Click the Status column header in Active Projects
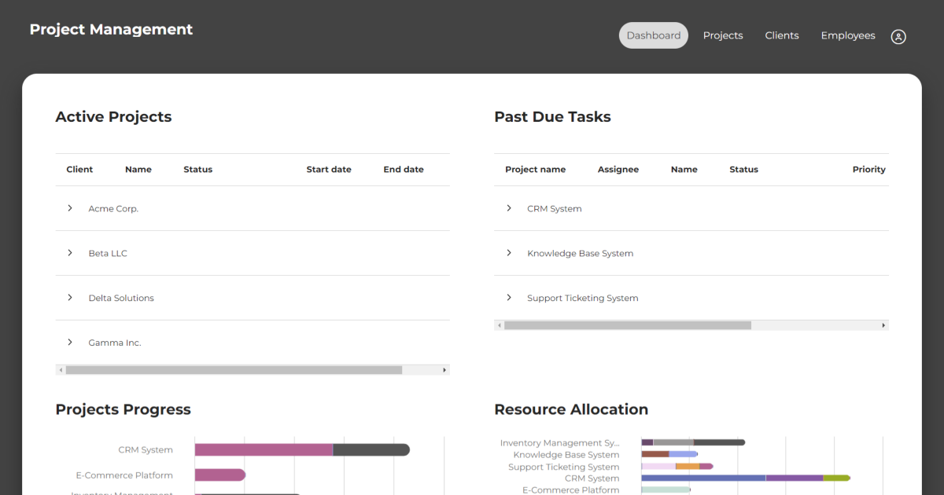The height and width of the screenshot is (495, 944). coord(197,169)
